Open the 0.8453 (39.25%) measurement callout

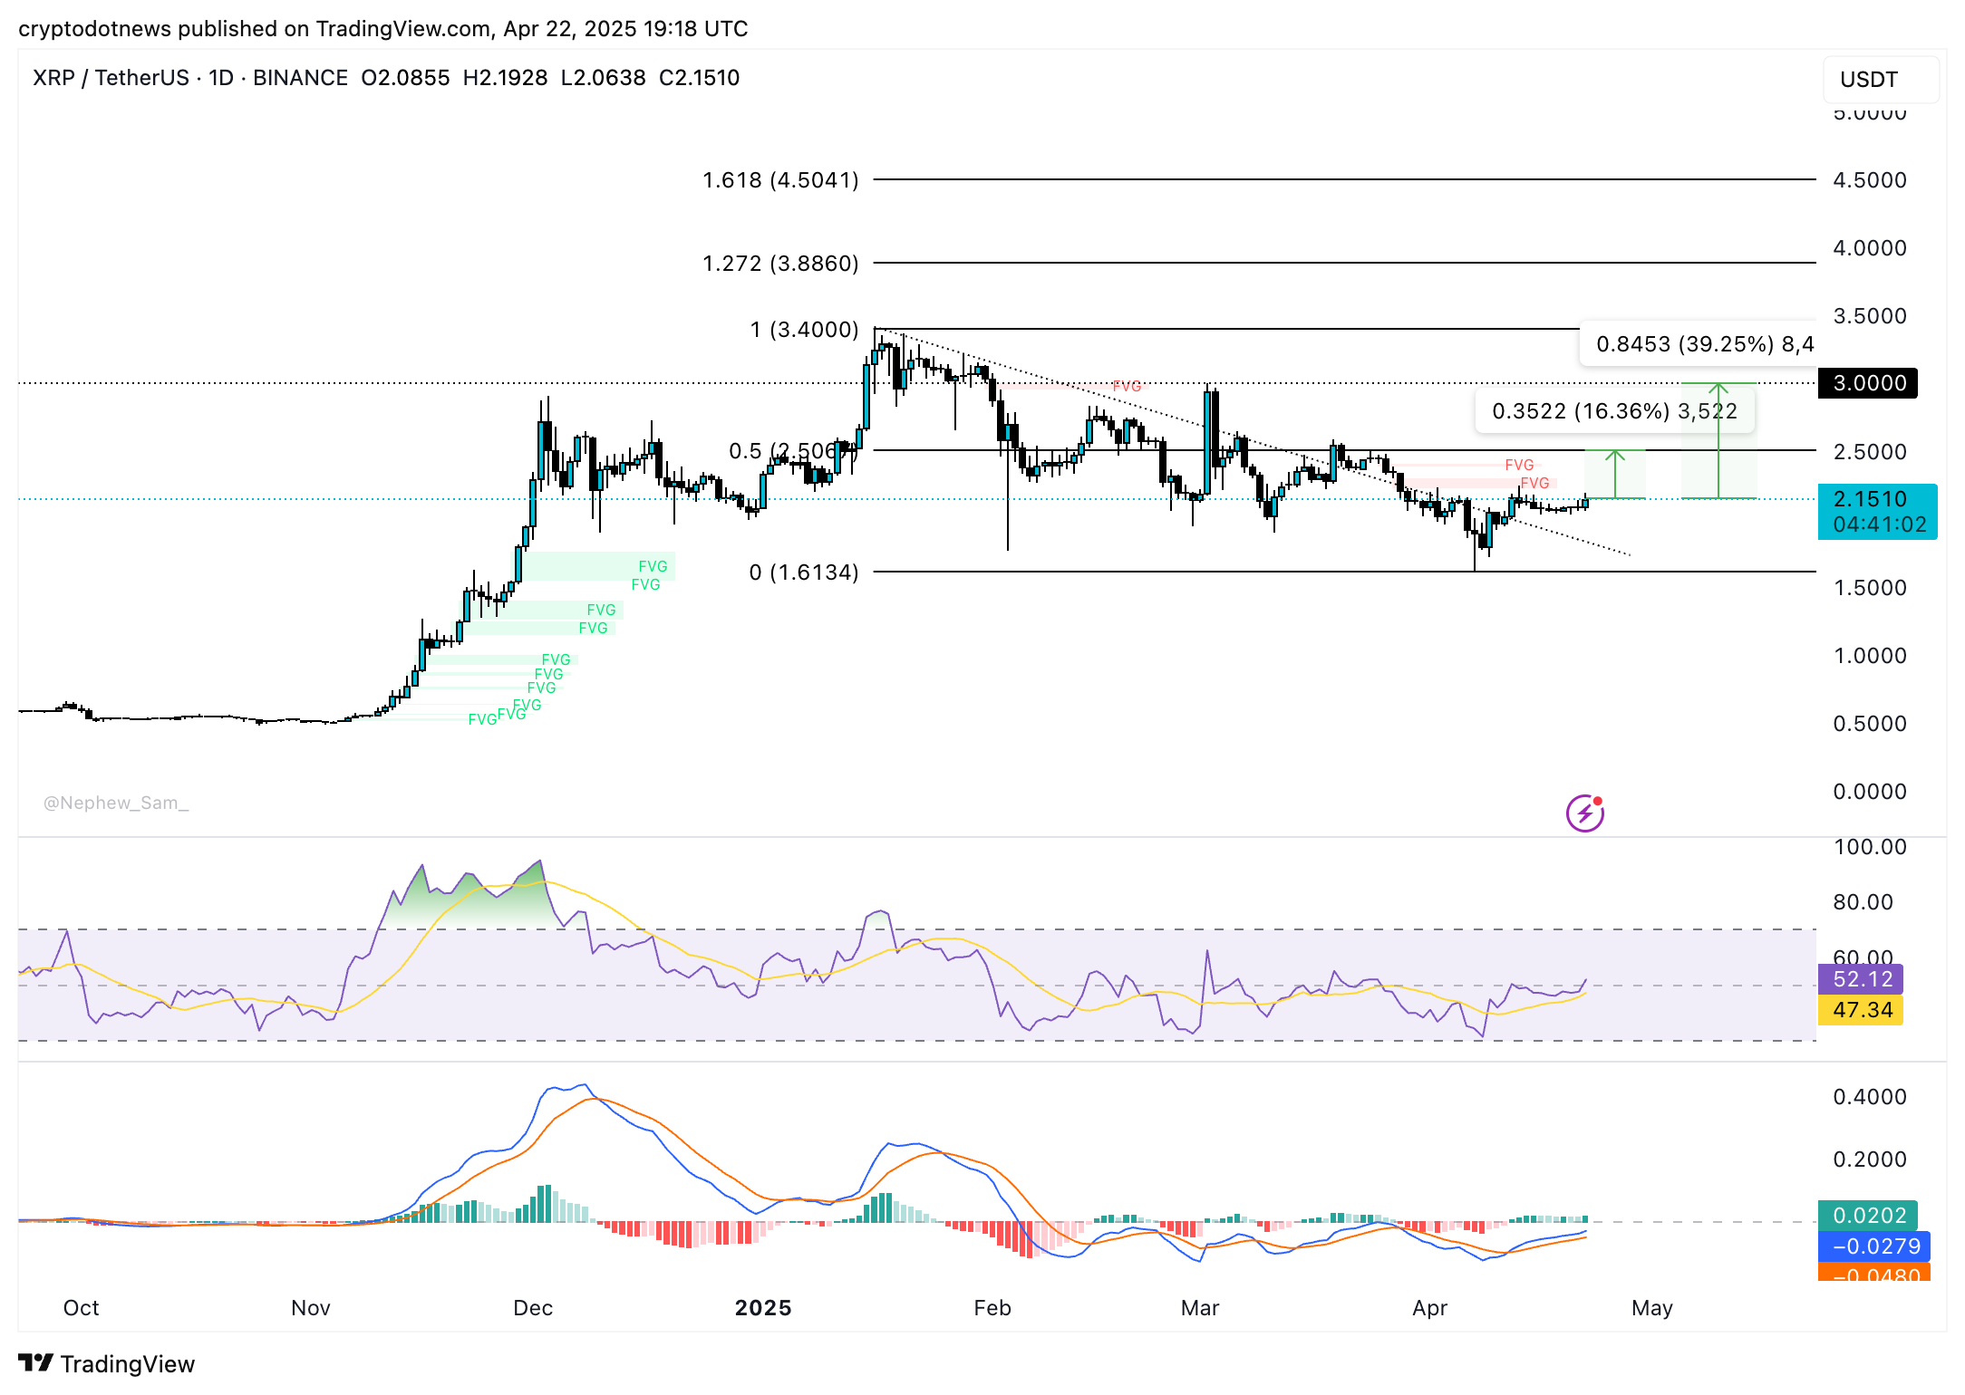tap(1701, 344)
